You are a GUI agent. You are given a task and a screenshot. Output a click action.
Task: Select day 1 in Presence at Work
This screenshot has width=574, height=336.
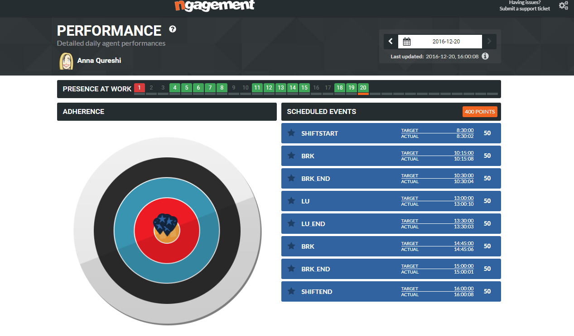tap(140, 88)
